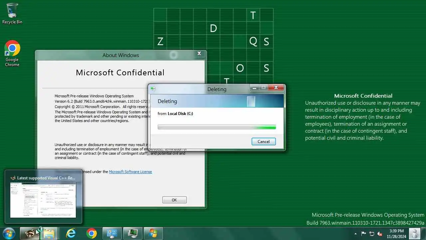Click the letter Z tile in grid
The image size is (426, 240).
pos(160,42)
